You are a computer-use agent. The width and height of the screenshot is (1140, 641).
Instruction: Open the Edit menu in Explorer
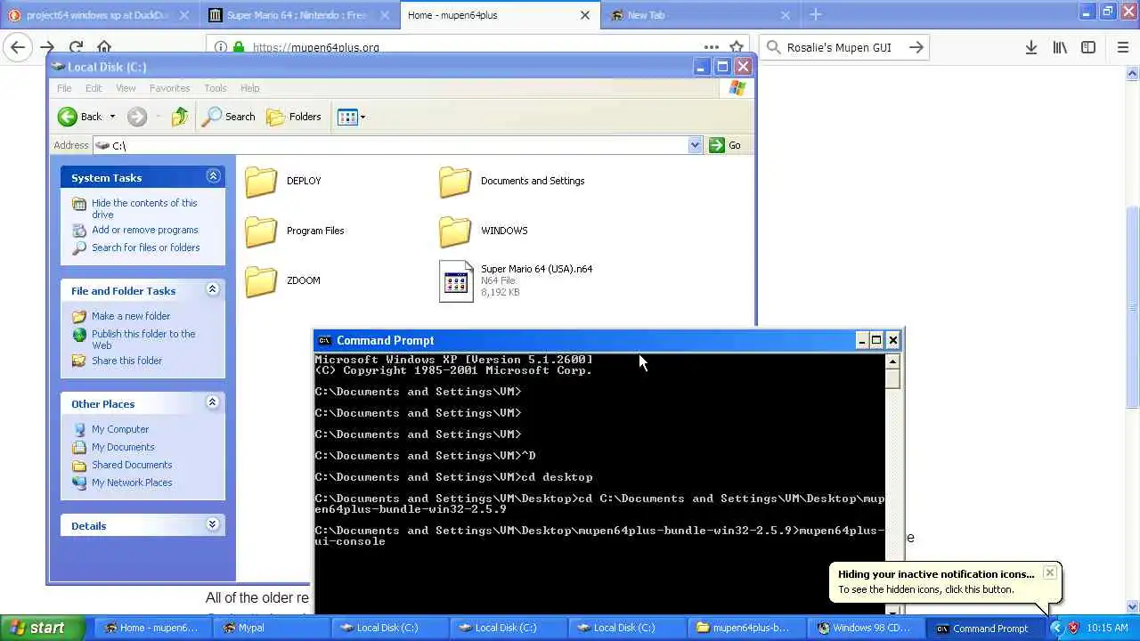tap(94, 88)
